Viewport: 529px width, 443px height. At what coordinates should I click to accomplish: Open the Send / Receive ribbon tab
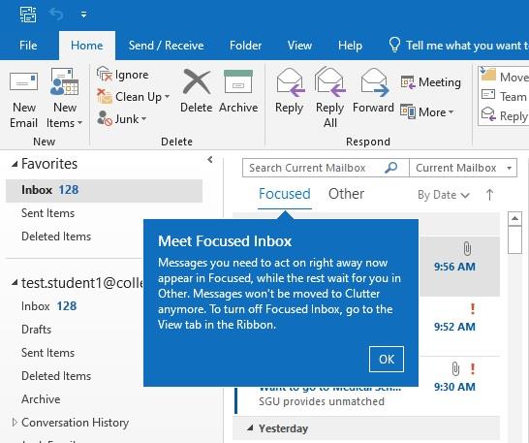pos(166,46)
